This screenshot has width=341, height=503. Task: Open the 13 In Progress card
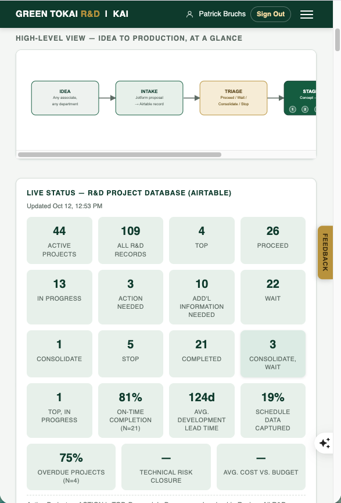pos(59,297)
